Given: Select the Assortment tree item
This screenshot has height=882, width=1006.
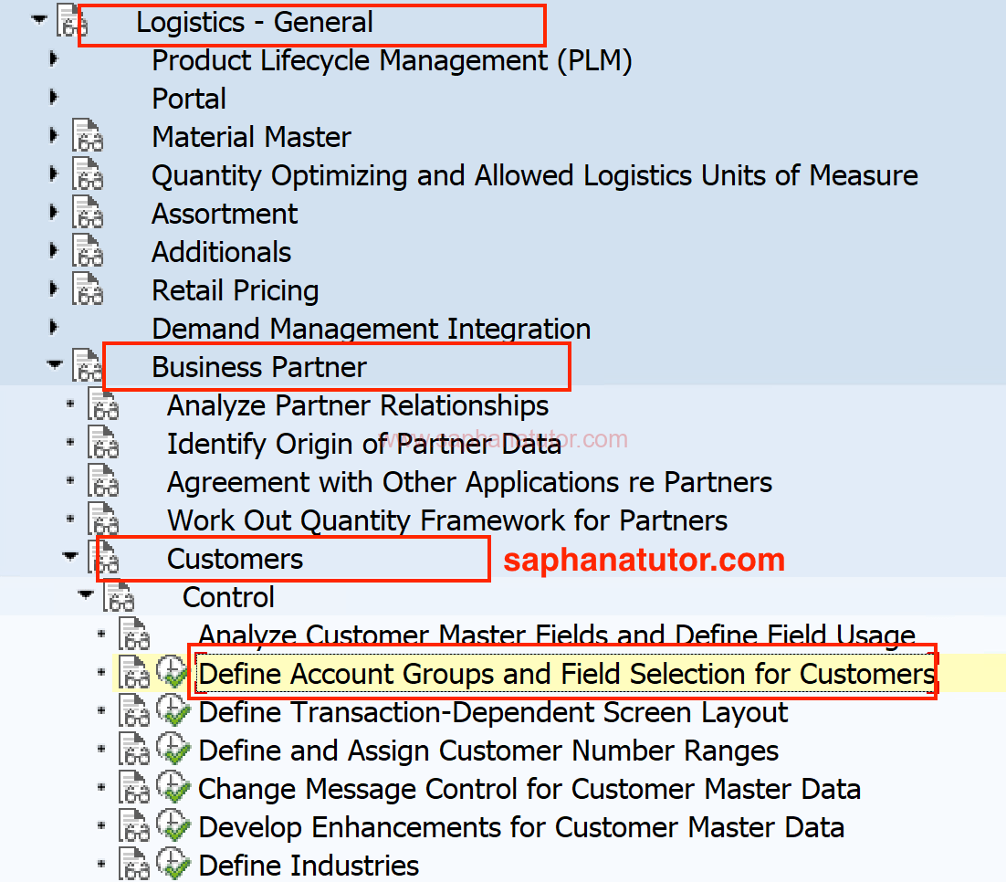Looking at the screenshot, I should [225, 214].
